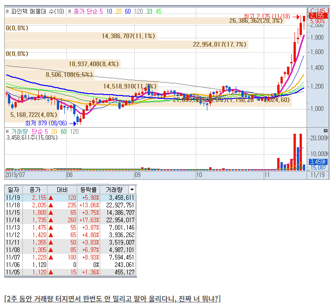
Task: Click the orange price moving average period 20
Action: [x=118, y=11]
